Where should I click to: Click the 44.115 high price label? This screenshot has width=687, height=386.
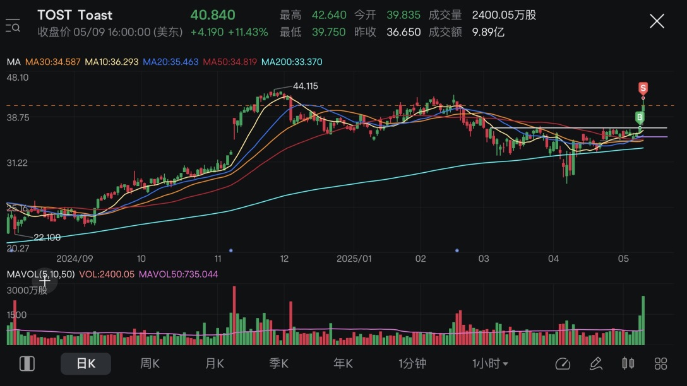pos(306,86)
